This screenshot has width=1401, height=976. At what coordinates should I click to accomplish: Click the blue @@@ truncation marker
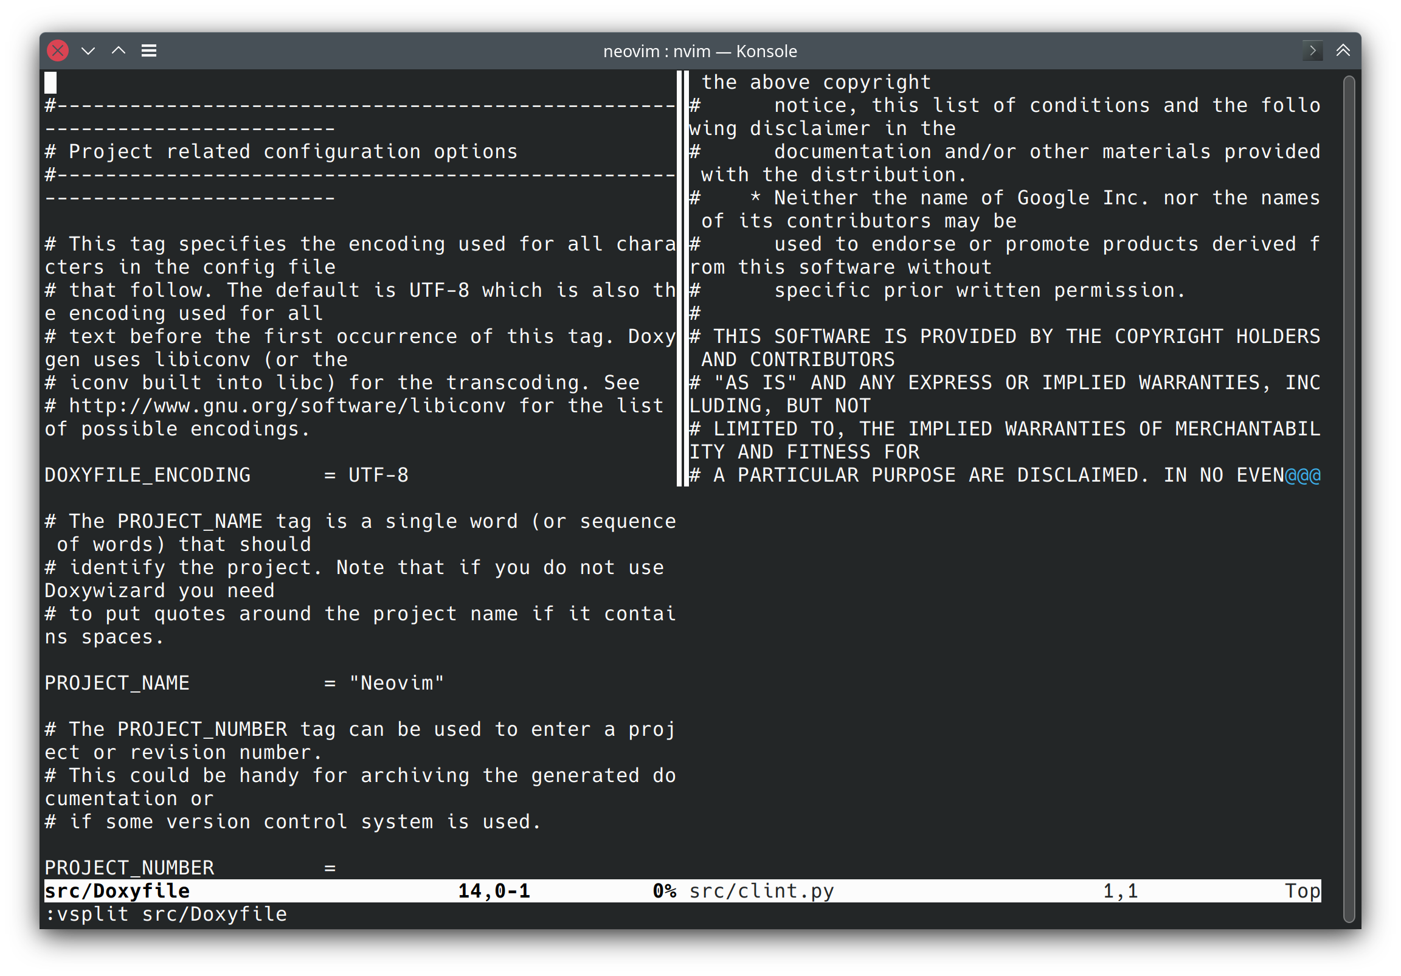tap(1302, 476)
